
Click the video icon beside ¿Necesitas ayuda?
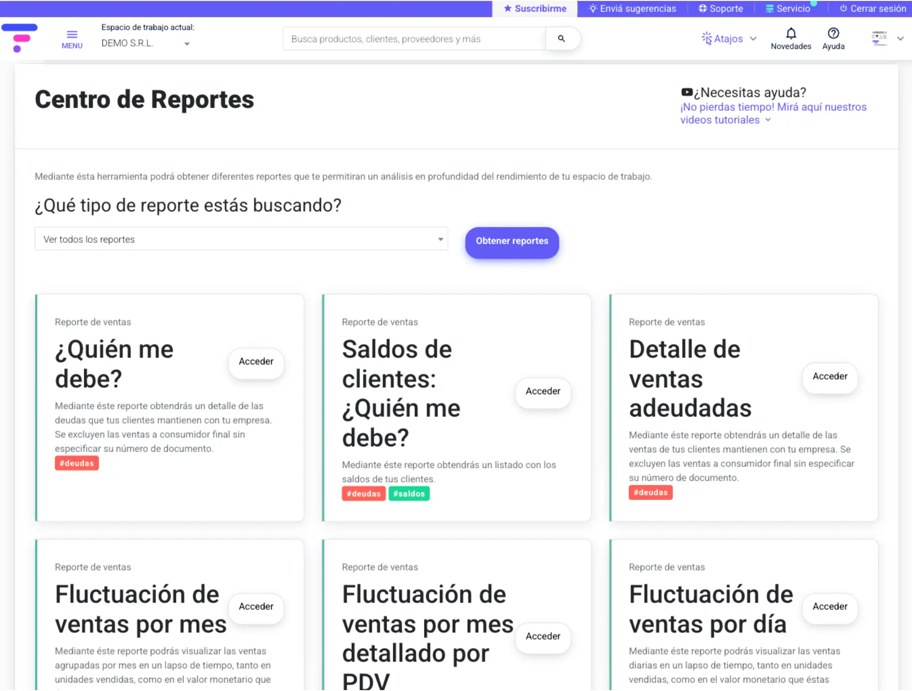[x=687, y=92]
